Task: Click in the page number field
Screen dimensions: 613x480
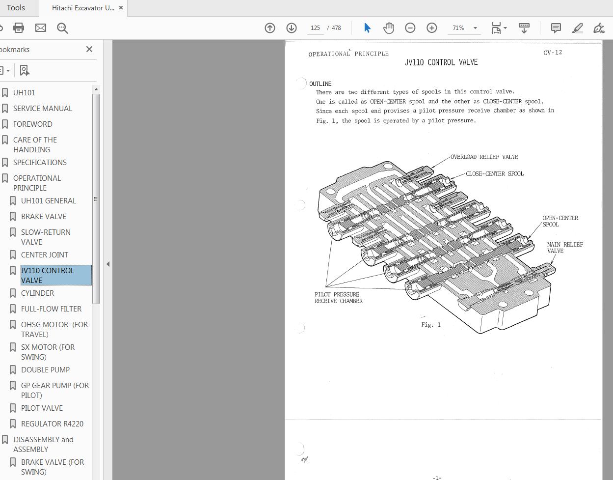Action: pyautogui.click(x=315, y=28)
